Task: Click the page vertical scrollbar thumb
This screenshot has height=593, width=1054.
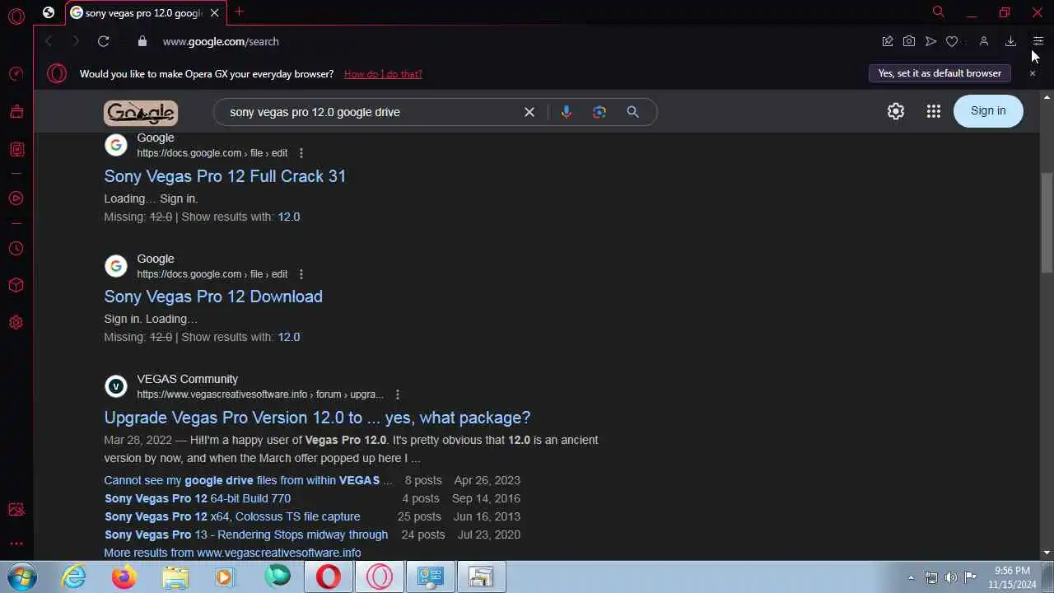Action: click(x=1047, y=222)
